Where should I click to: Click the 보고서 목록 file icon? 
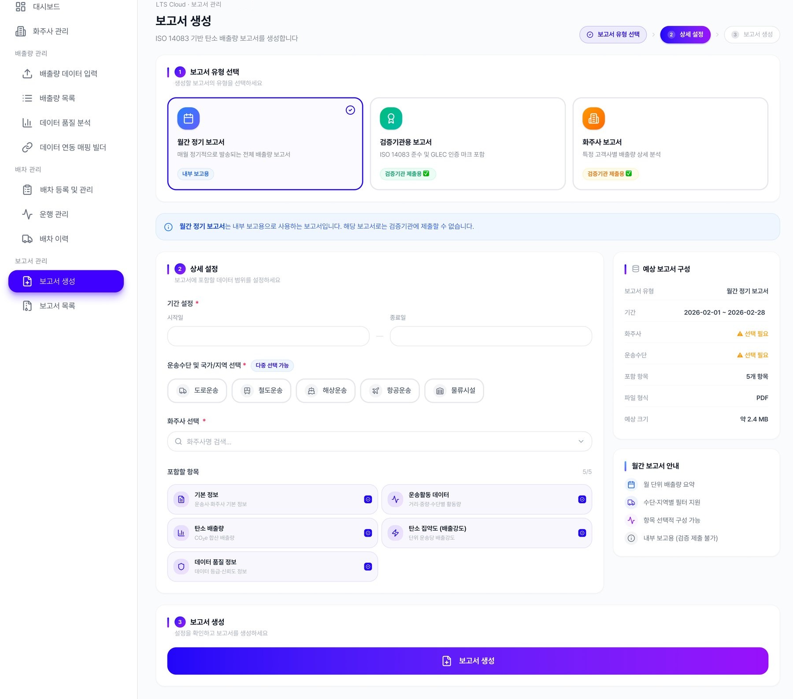(27, 306)
